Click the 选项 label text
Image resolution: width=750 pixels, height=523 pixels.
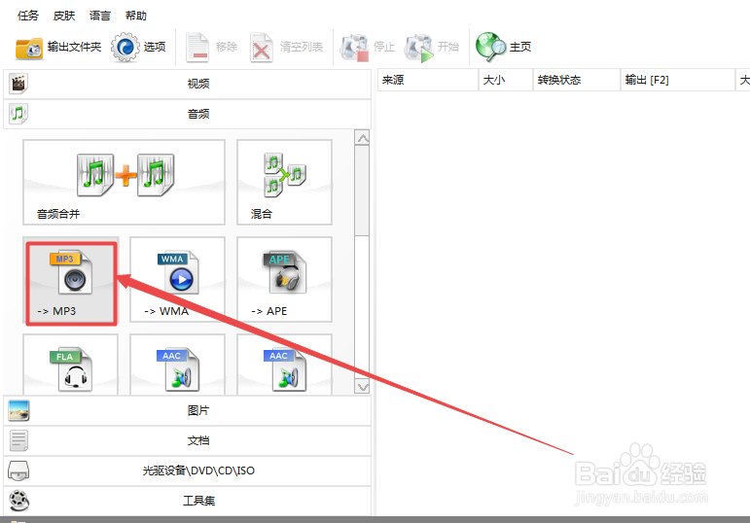(155, 47)
